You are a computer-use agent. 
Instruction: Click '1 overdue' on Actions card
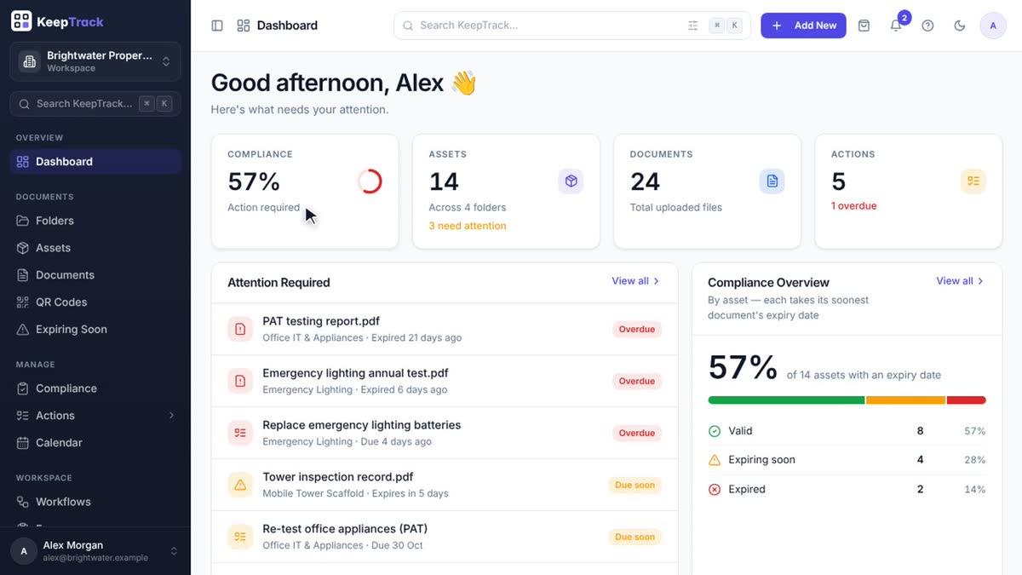coord(854,206)
